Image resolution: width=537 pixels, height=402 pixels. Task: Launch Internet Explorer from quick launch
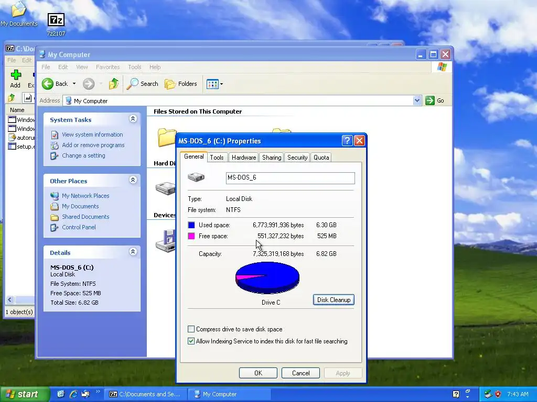click(73, 394)
